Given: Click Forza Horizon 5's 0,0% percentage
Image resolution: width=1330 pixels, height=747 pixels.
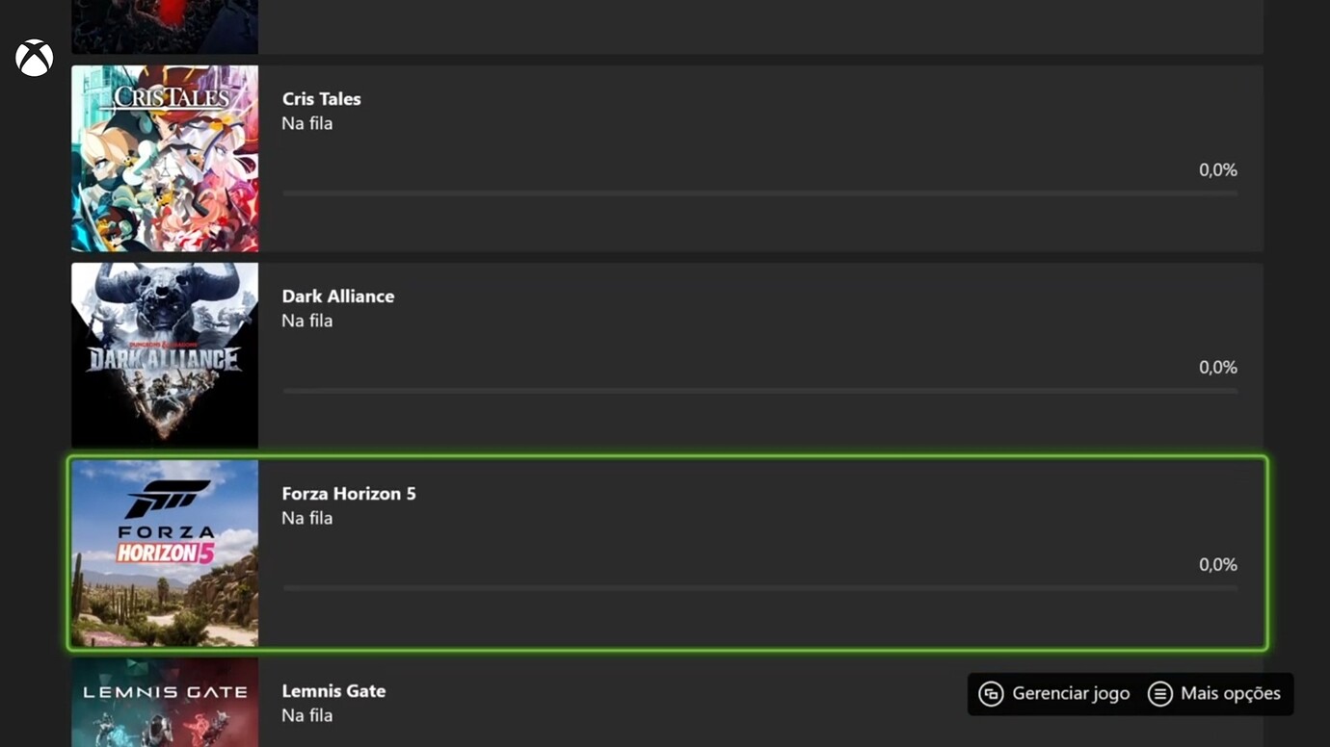Looking at the screenshot, I should [1217, 564].
